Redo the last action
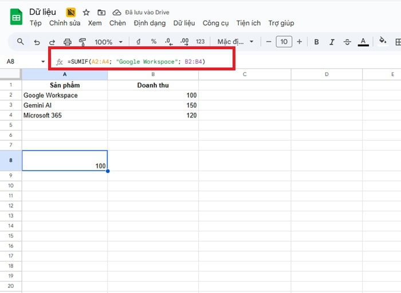401x293 pixels. (x=52, y=42)
